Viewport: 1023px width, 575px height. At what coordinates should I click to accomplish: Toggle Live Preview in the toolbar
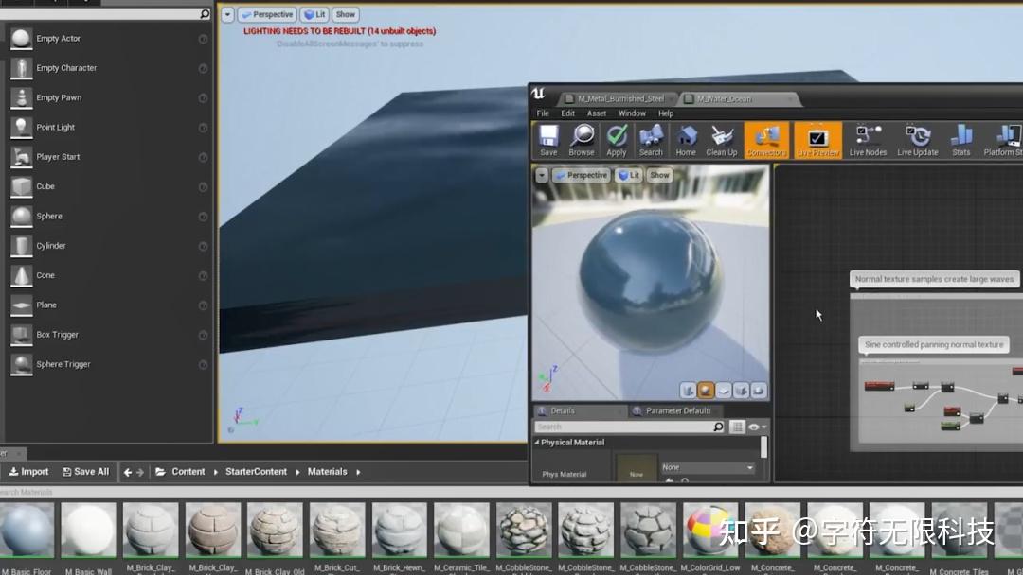(x=817, y=139)
